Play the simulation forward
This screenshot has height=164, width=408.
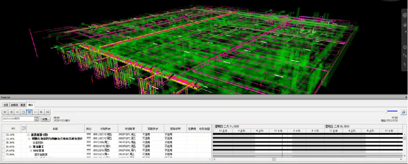pos(35,112)
